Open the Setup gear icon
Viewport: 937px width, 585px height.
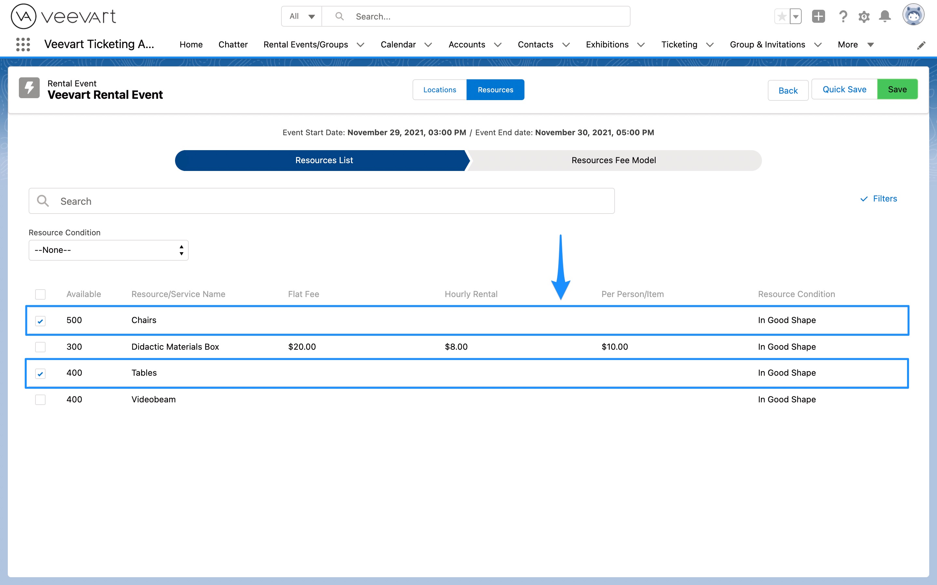coord(864,16)
